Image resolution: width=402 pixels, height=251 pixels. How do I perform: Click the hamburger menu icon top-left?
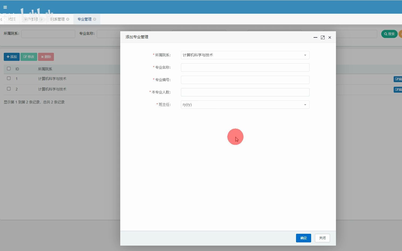pos(5,7)
